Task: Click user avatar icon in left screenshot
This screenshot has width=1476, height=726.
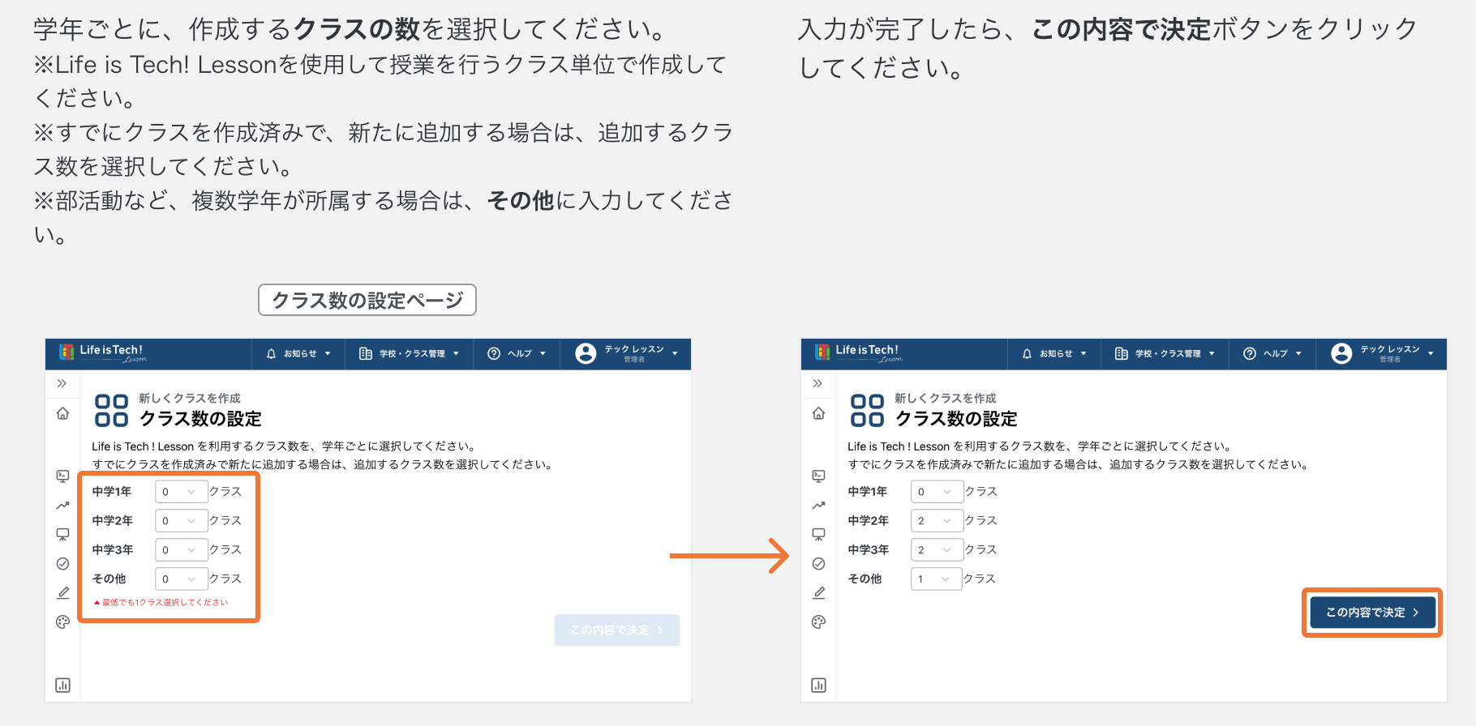Action: pyautogui.click(x=586, y=353)
